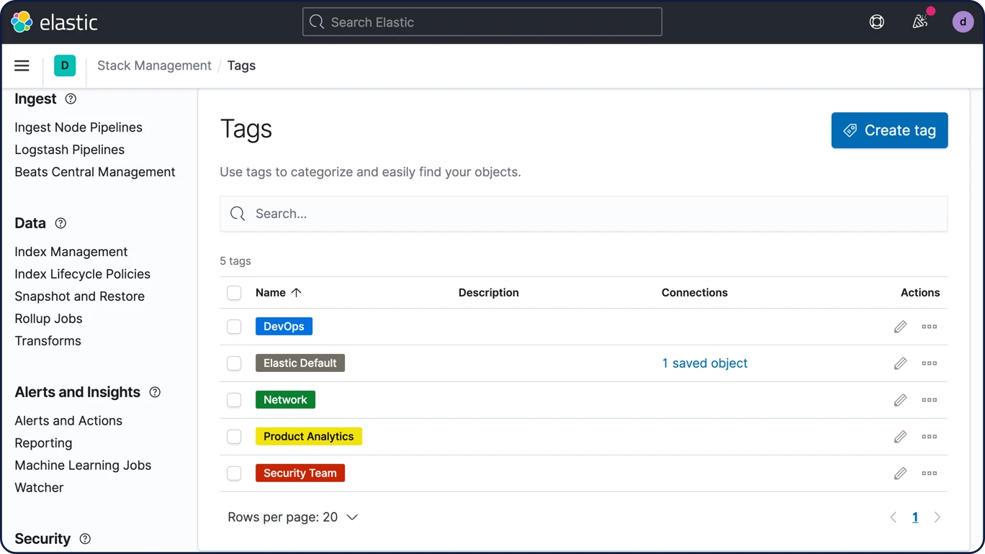Click the blue DevOps tag badge
985x554 pixels.
pos(284,327)
